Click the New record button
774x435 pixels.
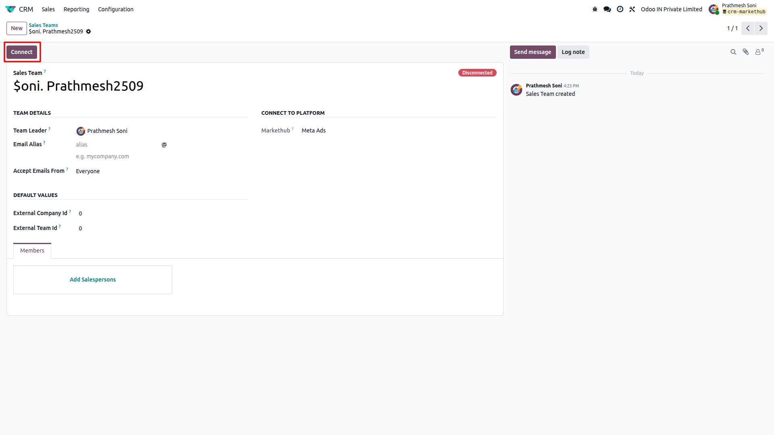click(x=17, y=28)
